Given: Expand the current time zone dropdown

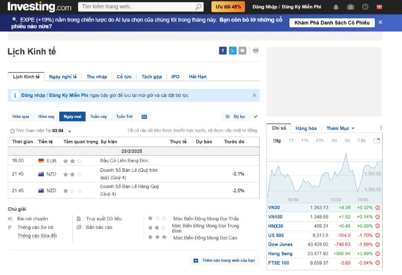Looking at the screenshot, I should click(x=70, y=131).
